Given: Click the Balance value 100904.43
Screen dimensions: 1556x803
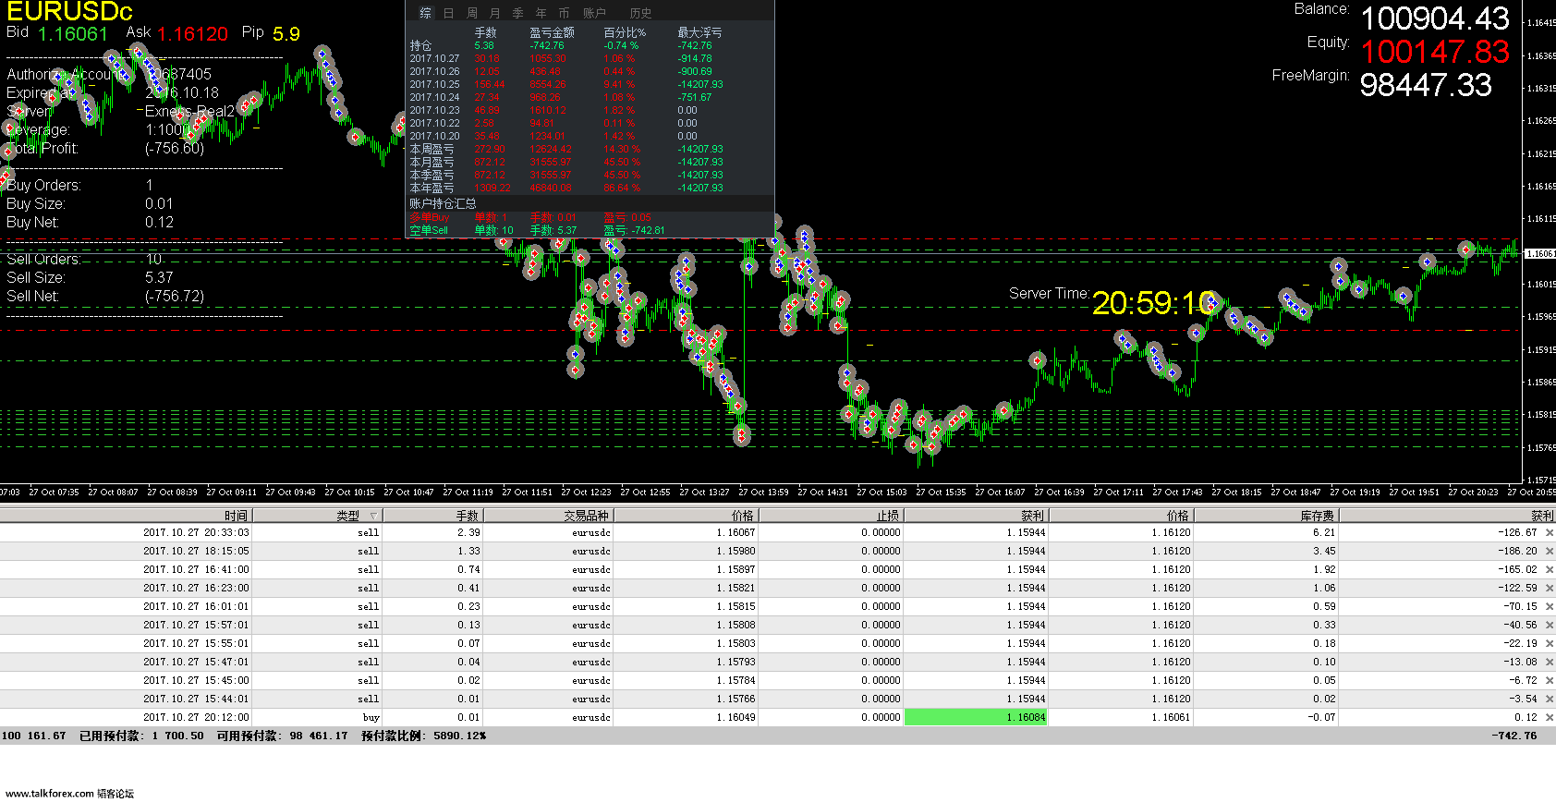Looking at the screenshot, I should point(1435,18).
